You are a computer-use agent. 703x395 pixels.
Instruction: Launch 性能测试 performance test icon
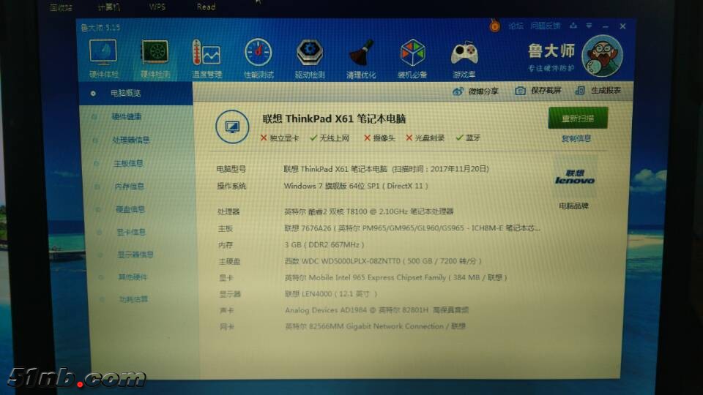pos(258,59)
